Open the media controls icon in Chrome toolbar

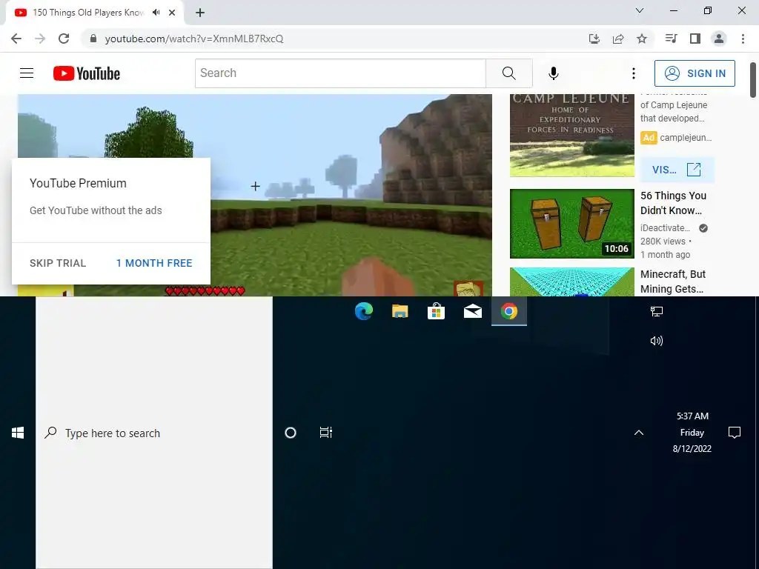671,39
